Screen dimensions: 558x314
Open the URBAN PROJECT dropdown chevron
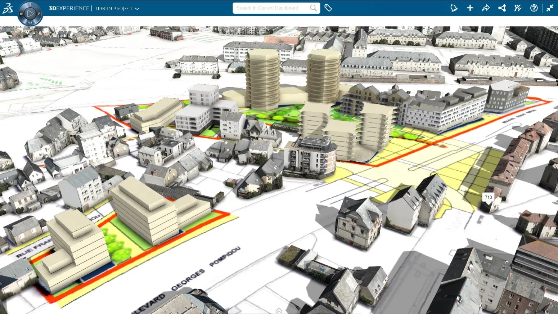coord(137,8)
